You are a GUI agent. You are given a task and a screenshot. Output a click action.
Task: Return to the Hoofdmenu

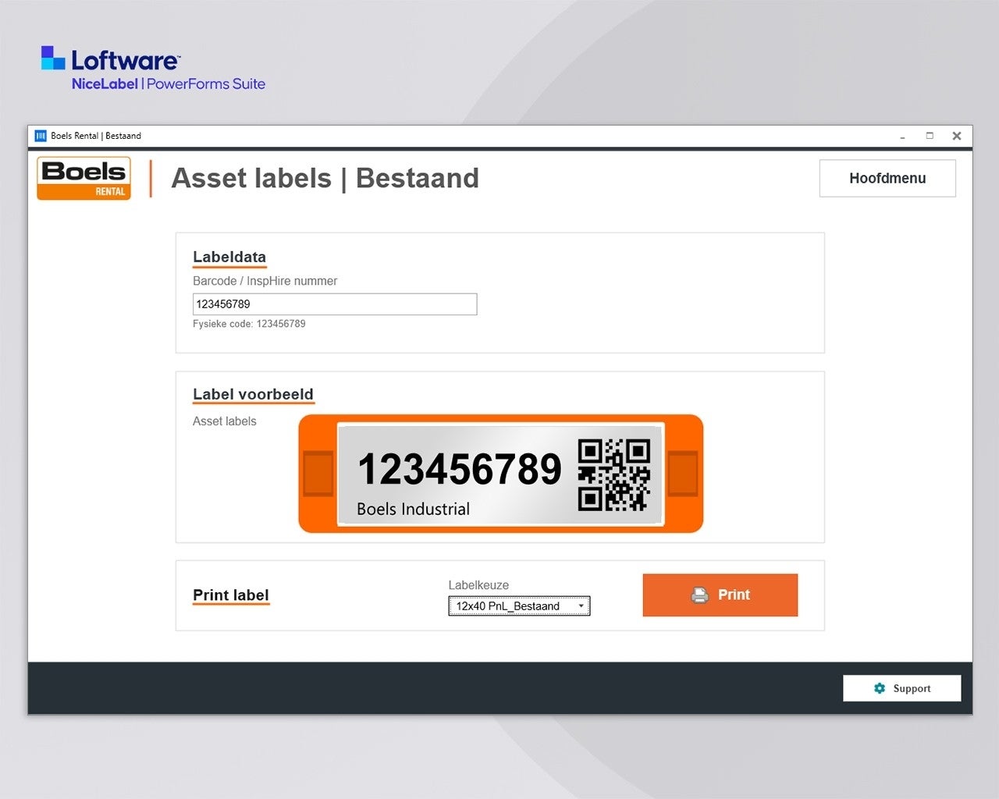pyautogui.click(x=887, y=179)
